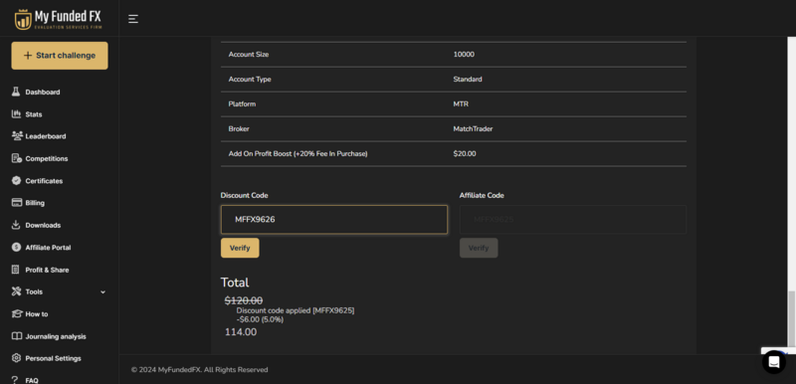Open Personal Settings gear icon

tap(16, 358)
